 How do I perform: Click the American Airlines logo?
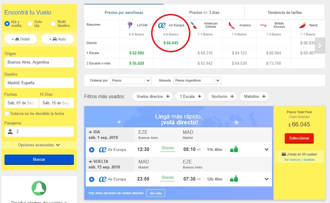[194, 25]
